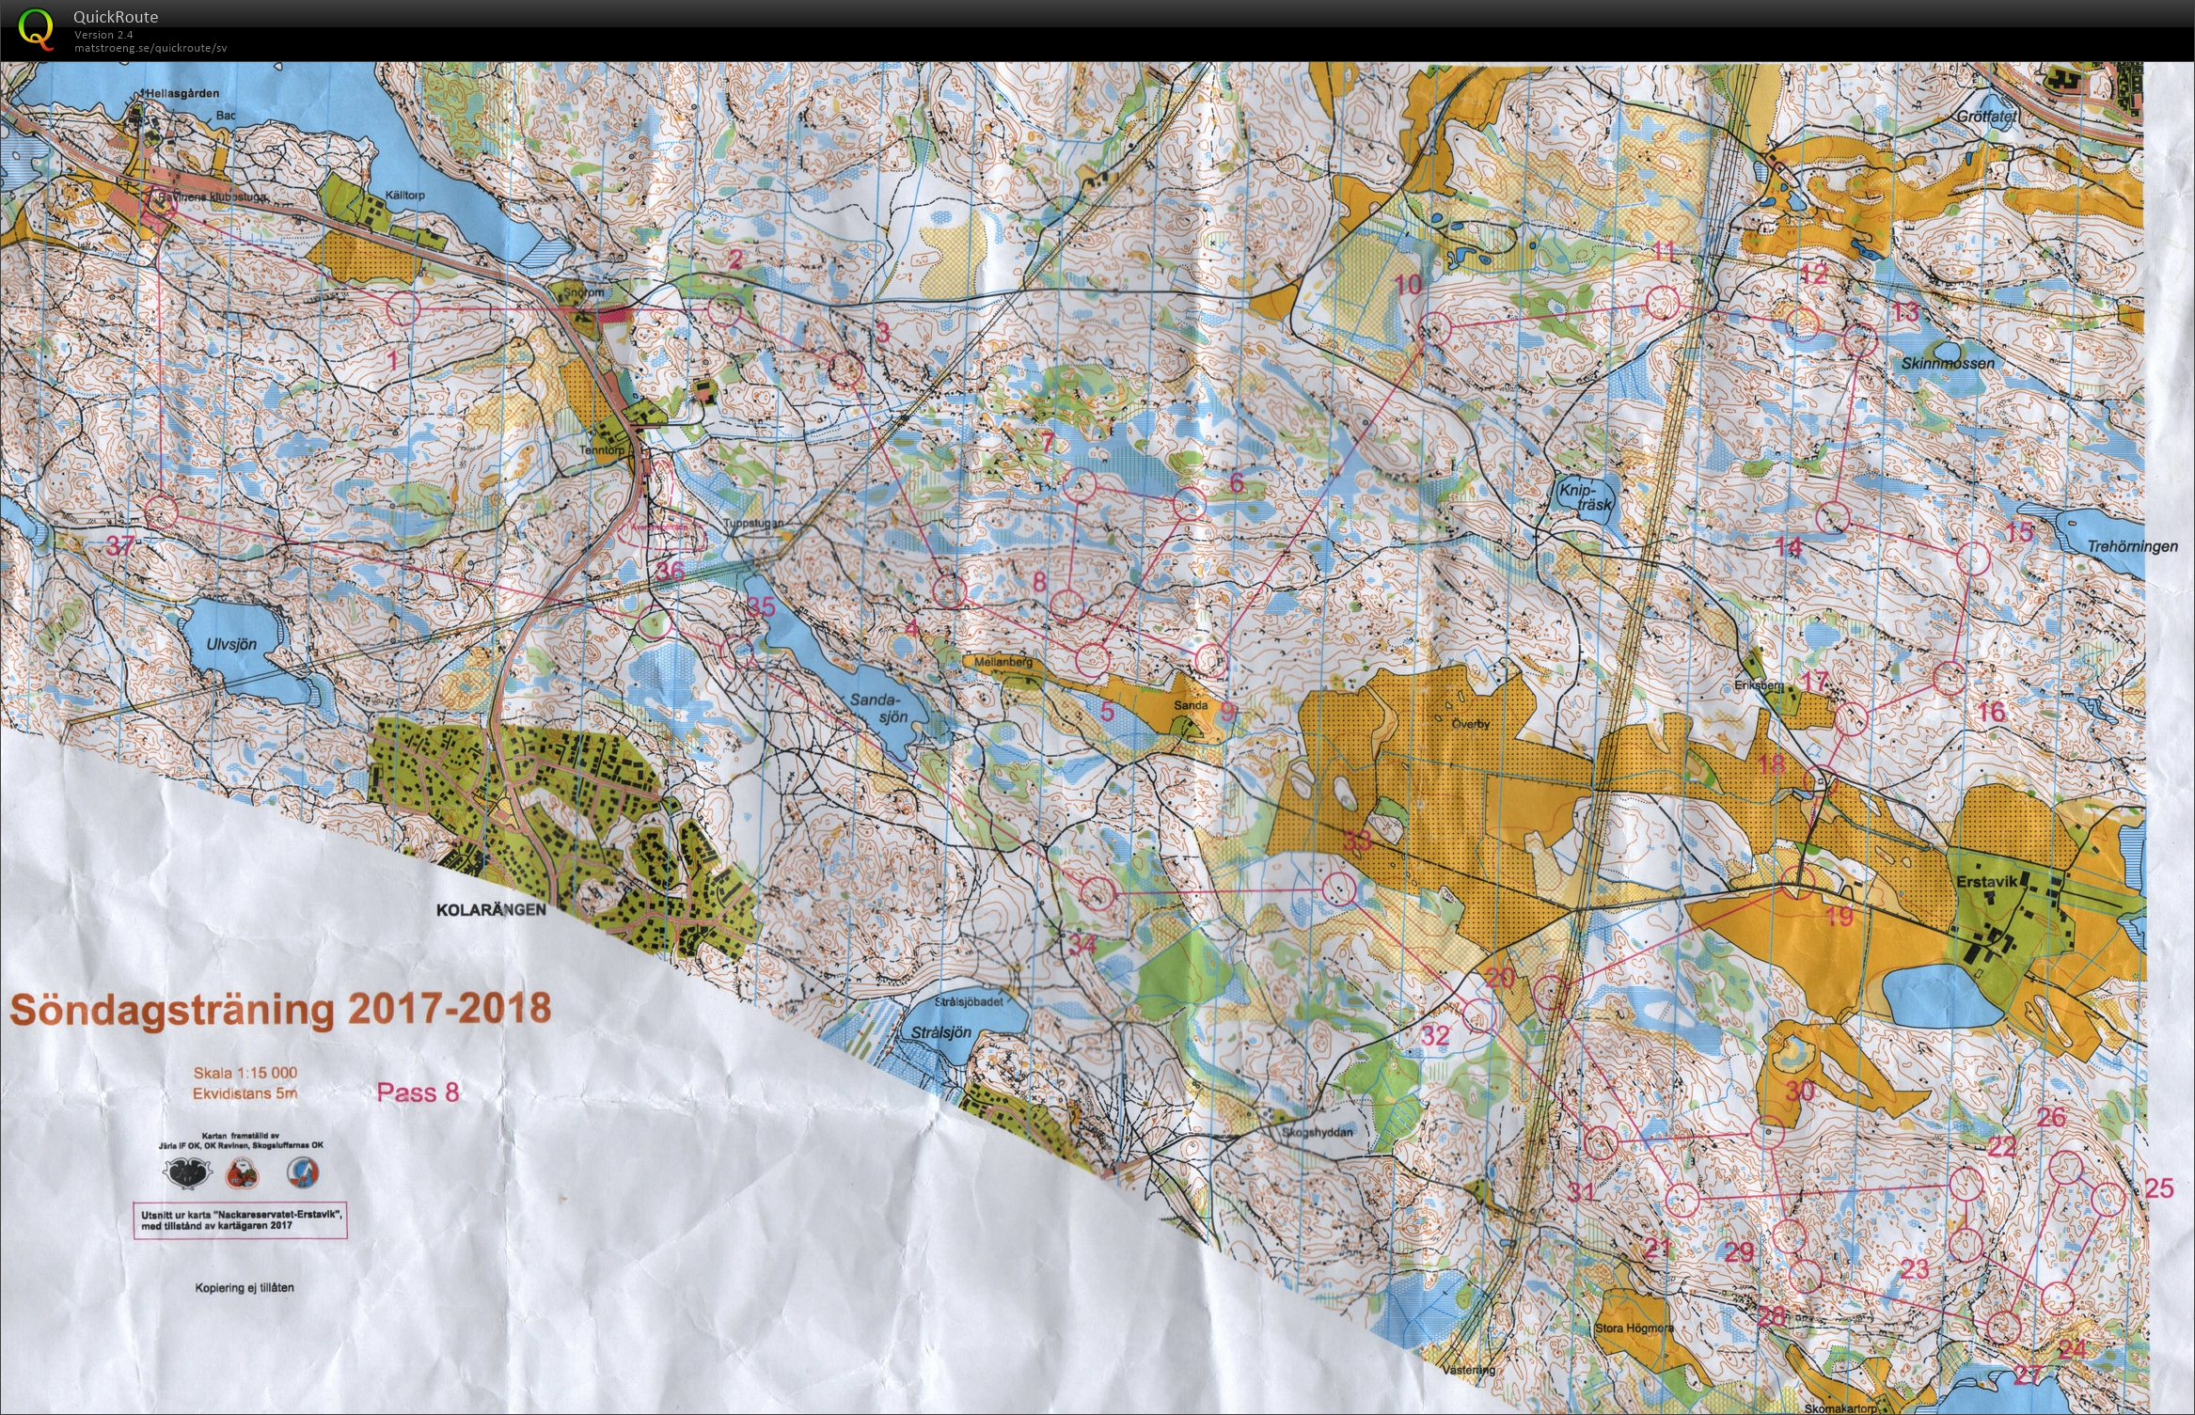
Task: Click the control circle numbered 1
Action: point(403,308)
